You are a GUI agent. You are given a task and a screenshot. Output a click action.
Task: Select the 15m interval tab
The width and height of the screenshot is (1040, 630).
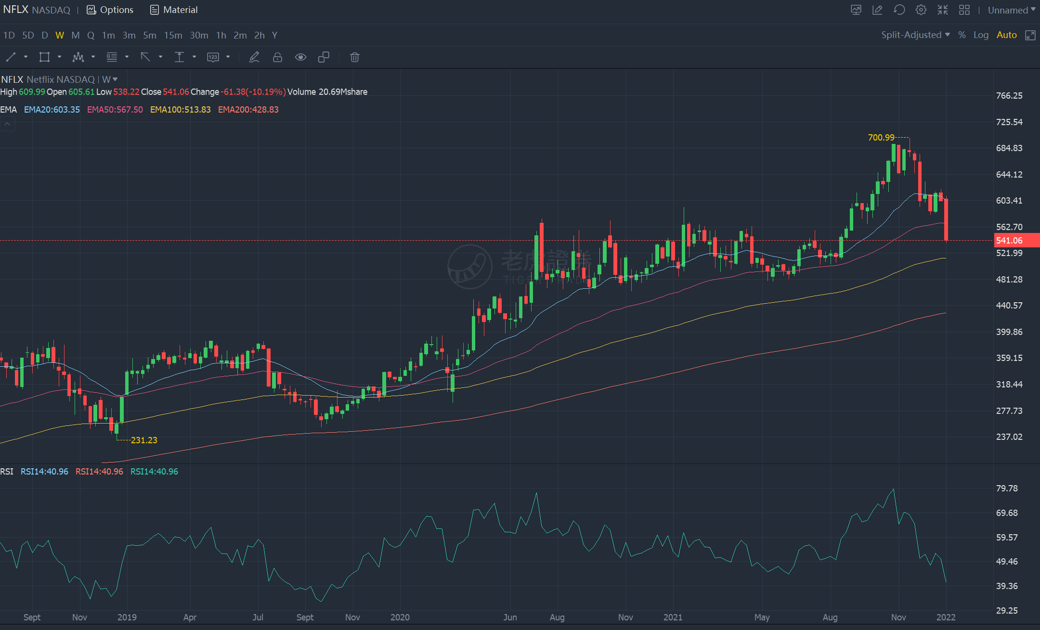click(173, 35)
